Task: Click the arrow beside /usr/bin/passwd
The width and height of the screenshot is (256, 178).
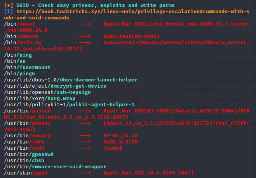Action: point(85,111)
